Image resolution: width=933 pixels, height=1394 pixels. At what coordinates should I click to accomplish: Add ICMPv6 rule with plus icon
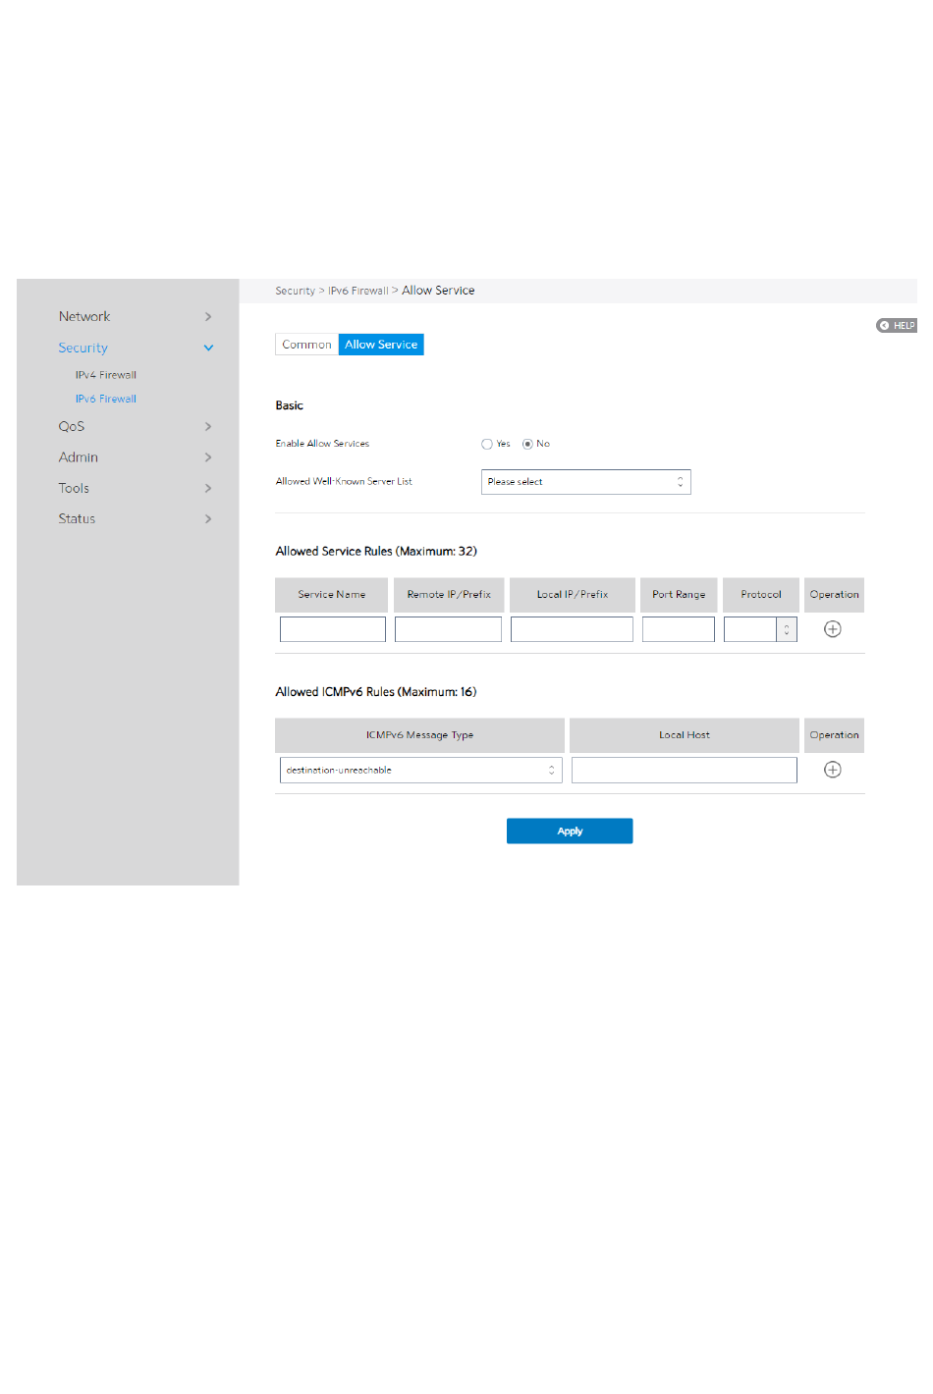832,770
